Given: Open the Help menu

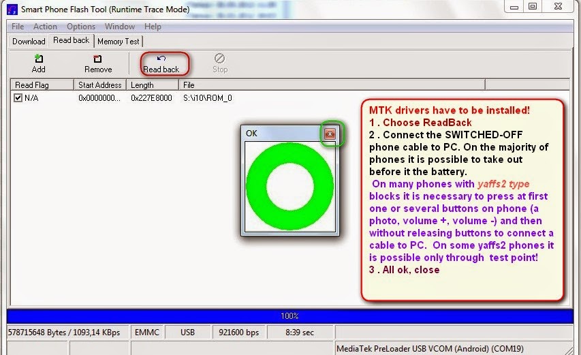Looking at the screenshot, I should pos(153,27).
